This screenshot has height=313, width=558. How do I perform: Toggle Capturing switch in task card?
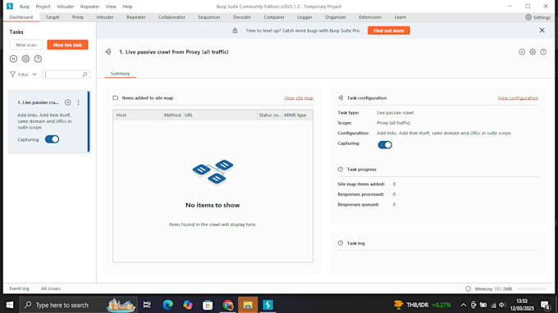coord(52,139)
